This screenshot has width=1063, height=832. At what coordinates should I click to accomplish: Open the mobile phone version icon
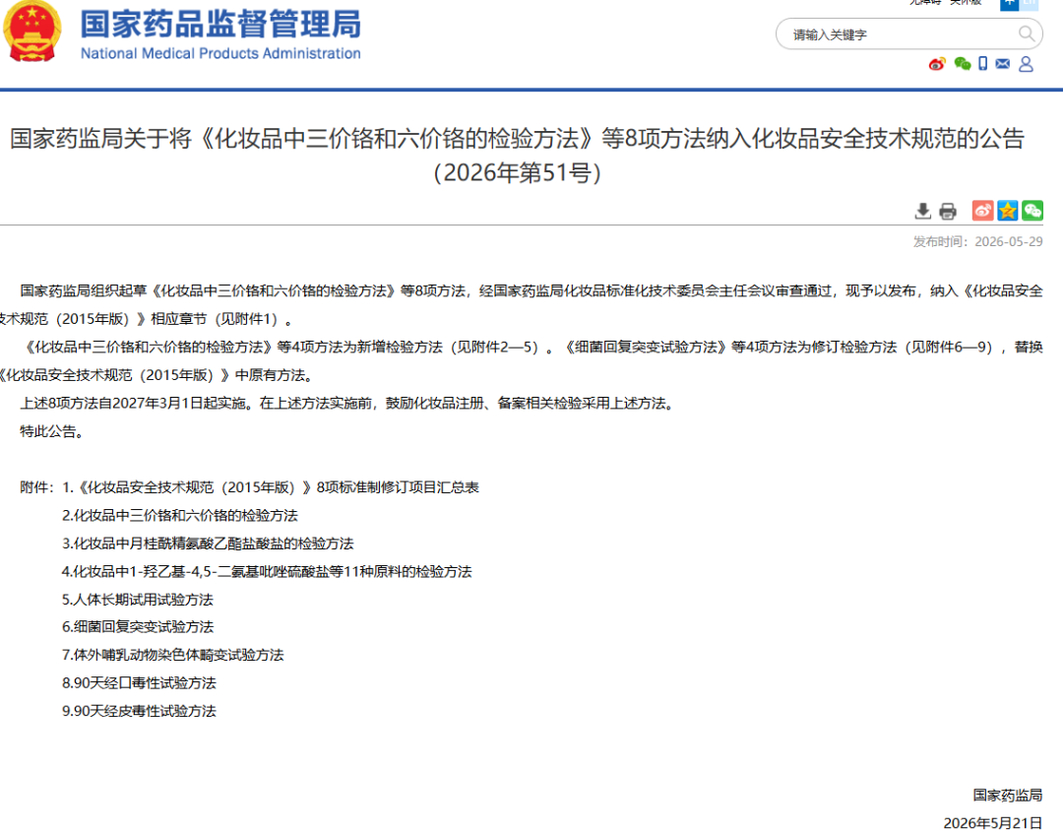[983, 64]
